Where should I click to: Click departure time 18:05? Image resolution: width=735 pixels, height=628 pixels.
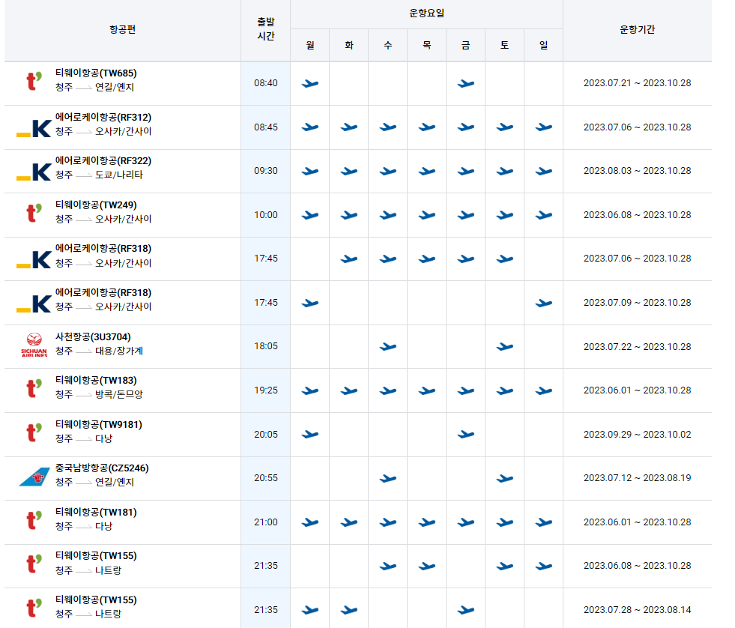[x=266, y=346]
